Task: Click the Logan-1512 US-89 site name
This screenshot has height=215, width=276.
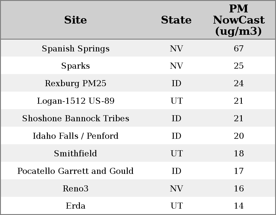Action: (75, 101)
